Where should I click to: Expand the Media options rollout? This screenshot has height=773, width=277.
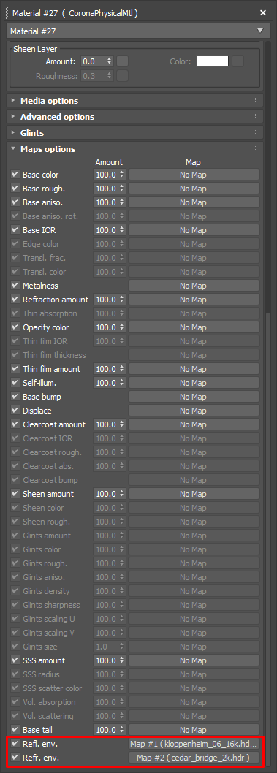(x=135, y=101)
